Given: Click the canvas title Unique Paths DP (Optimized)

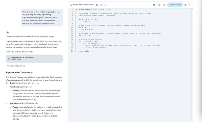Looking at the screenshot, I should click(83, 5).
